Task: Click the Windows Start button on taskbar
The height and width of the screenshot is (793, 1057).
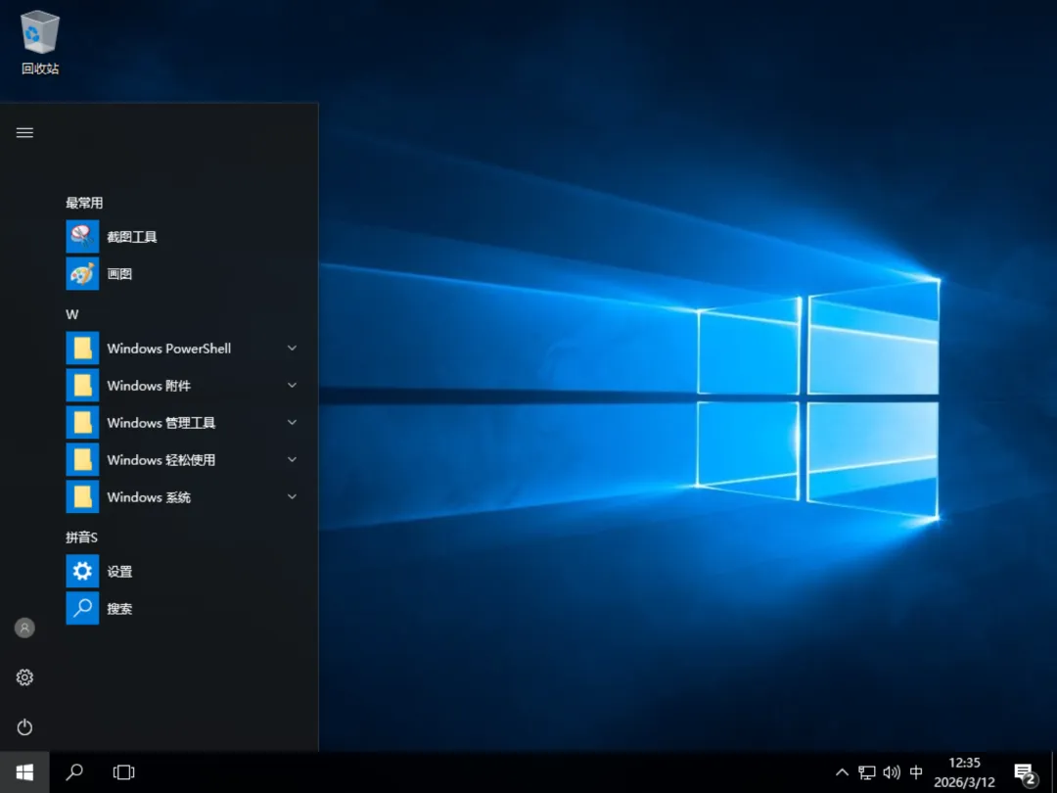Action: 24,772
